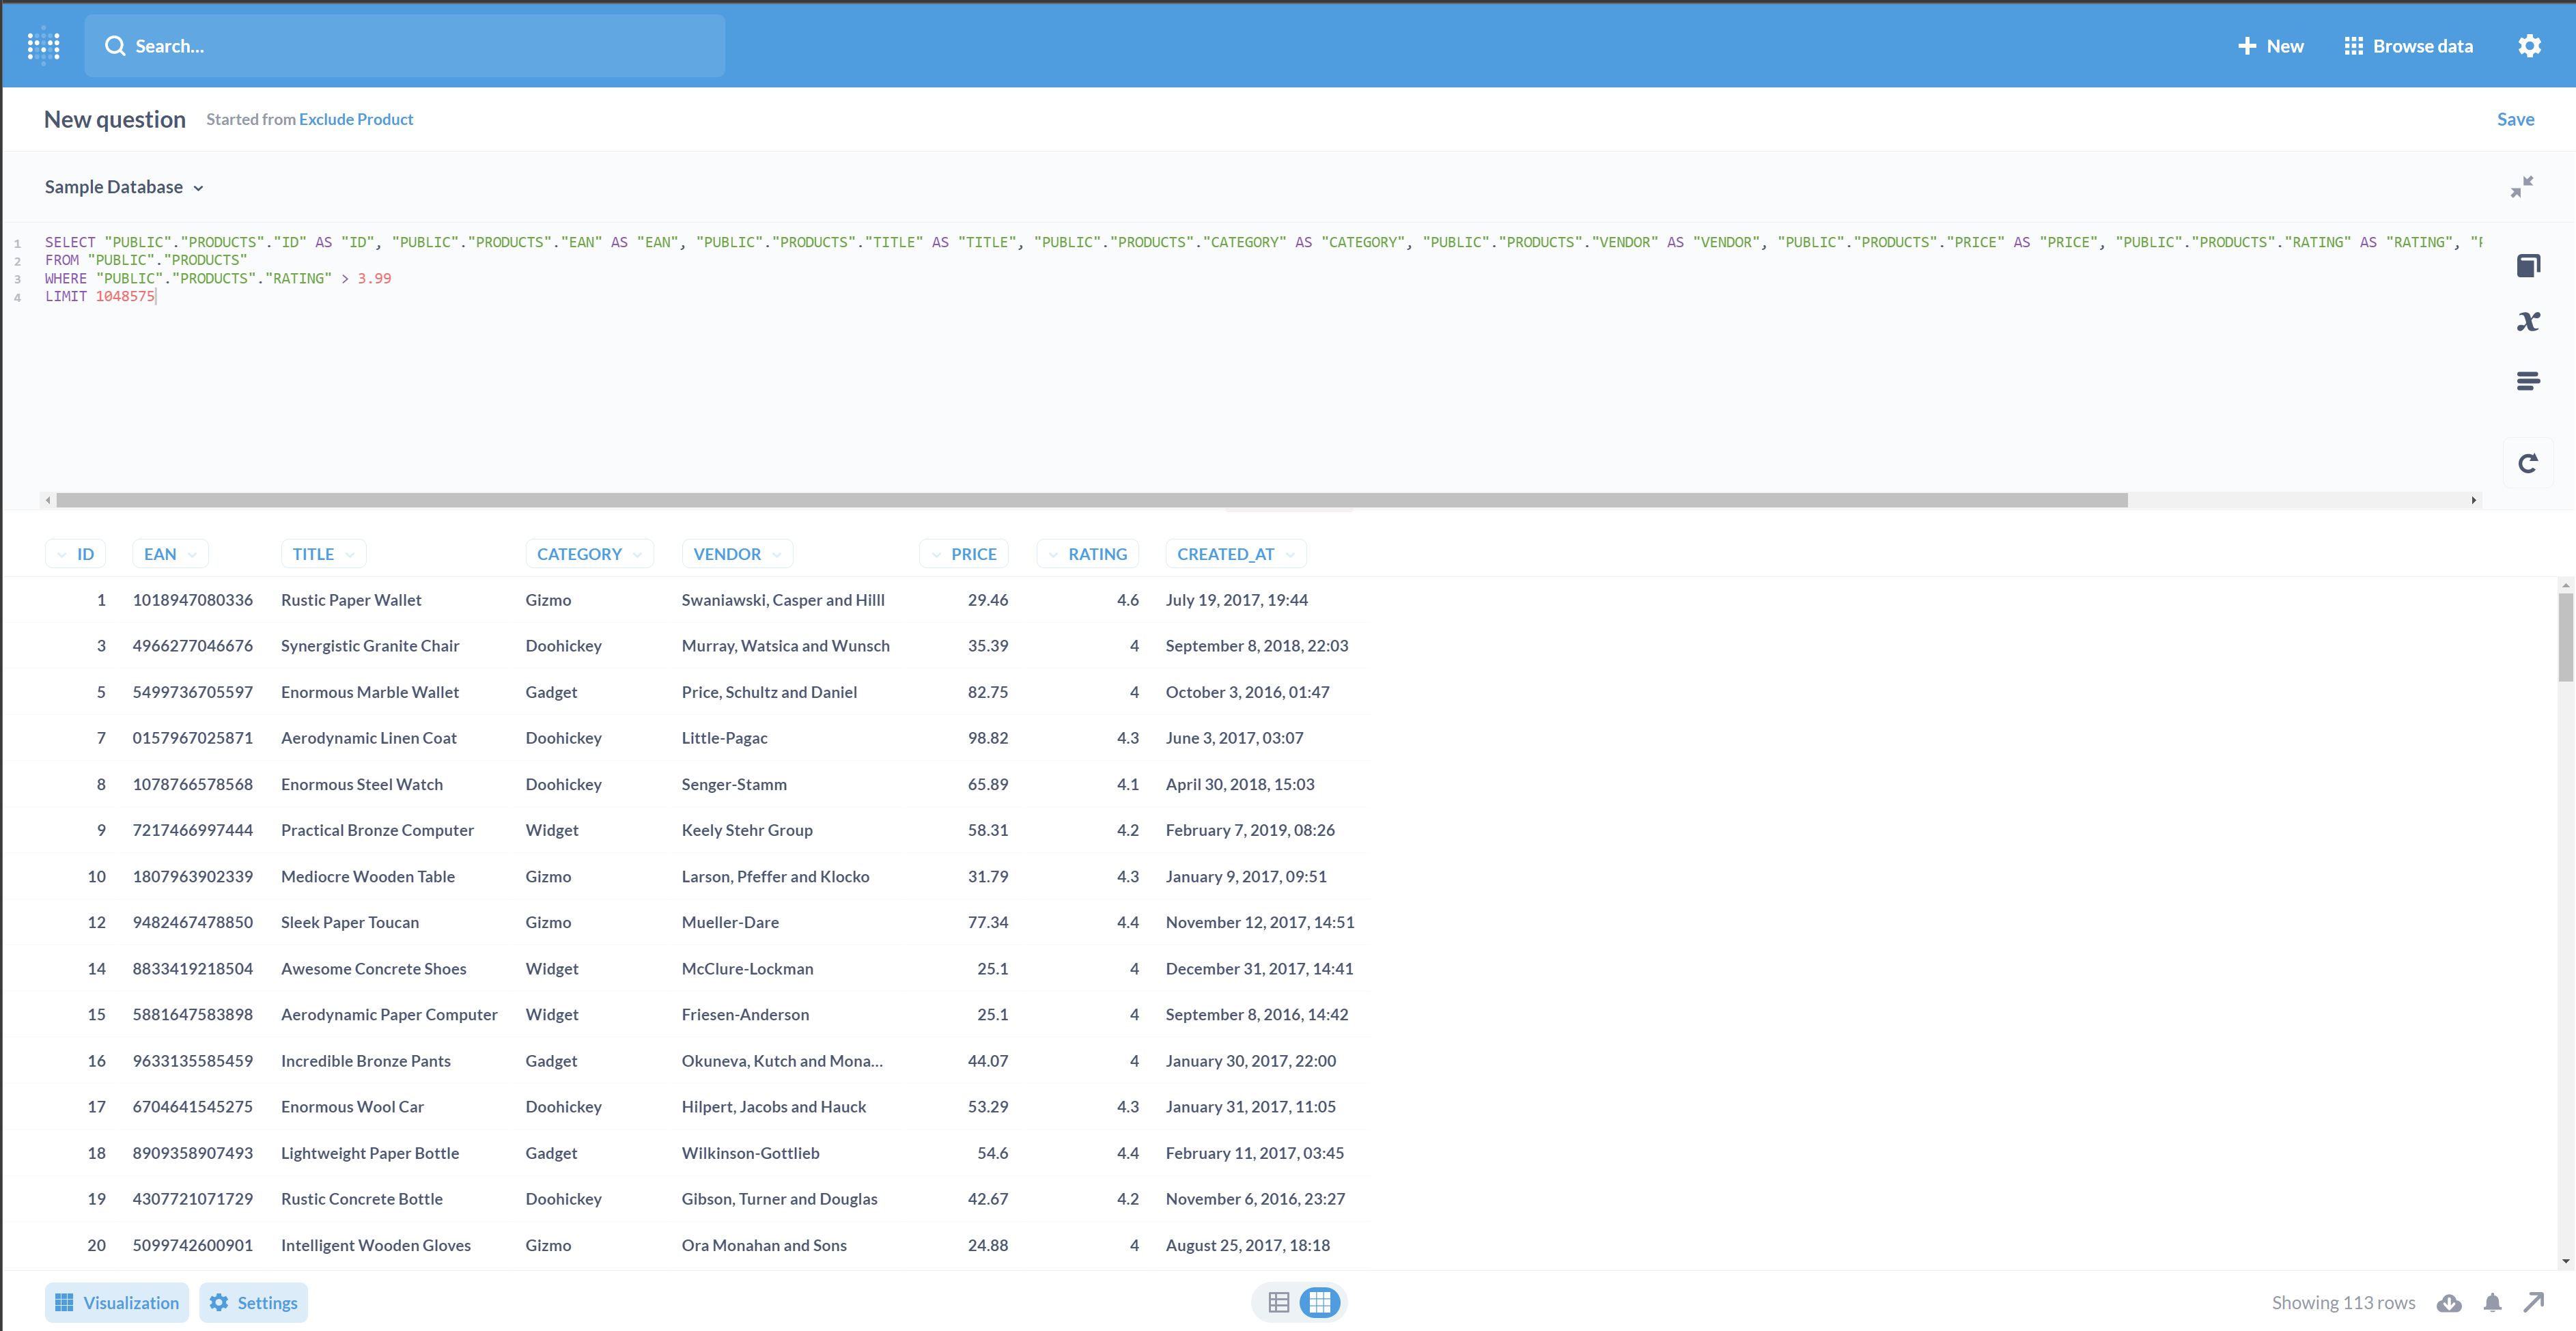This screenshot has width=2576, height=1331.
Task: Open the New menu in the top bar
Action: tap(2270, 46)
